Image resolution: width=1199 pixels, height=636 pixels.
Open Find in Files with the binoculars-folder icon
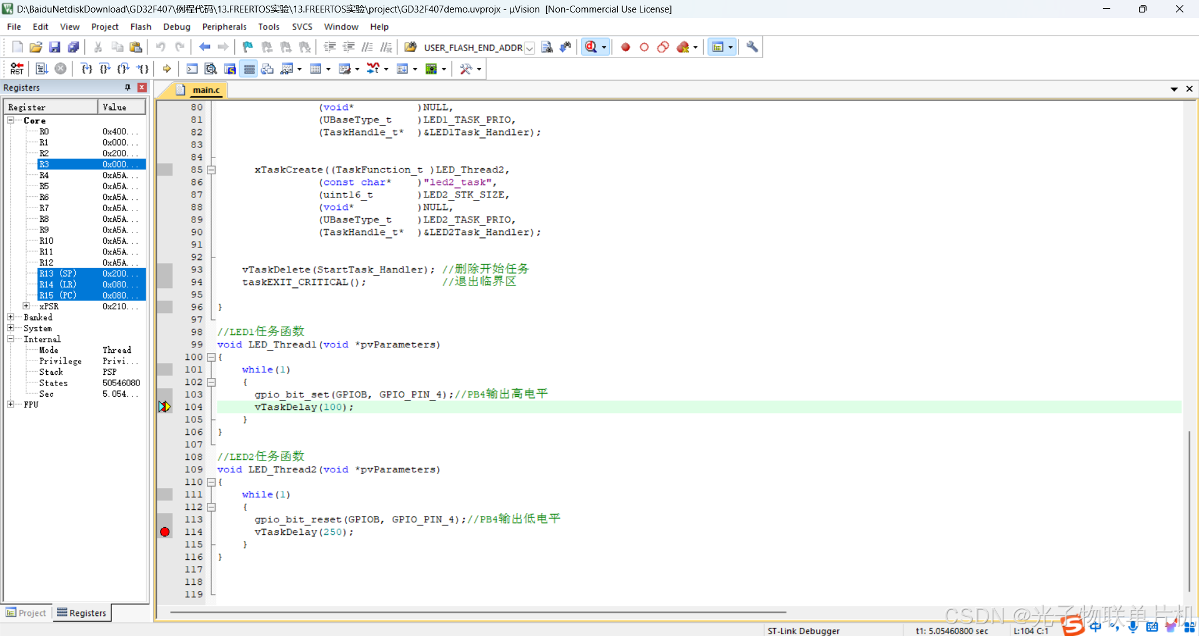410,47
